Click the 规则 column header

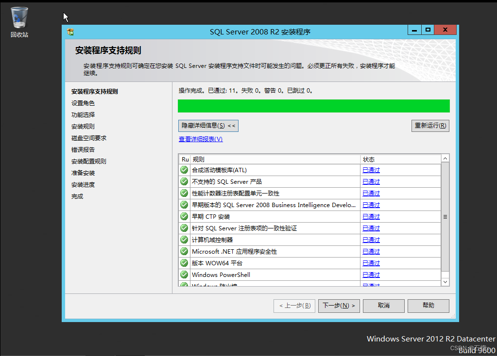[275, 159]
